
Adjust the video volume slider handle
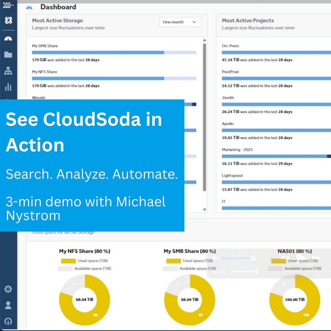[253, 258]
